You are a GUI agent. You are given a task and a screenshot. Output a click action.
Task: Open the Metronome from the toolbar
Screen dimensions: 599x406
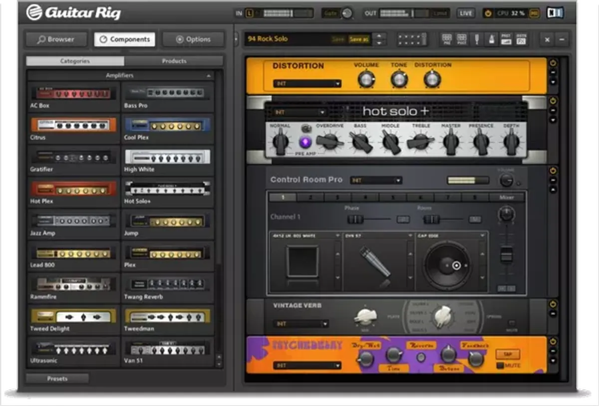[x=492, y=39]
